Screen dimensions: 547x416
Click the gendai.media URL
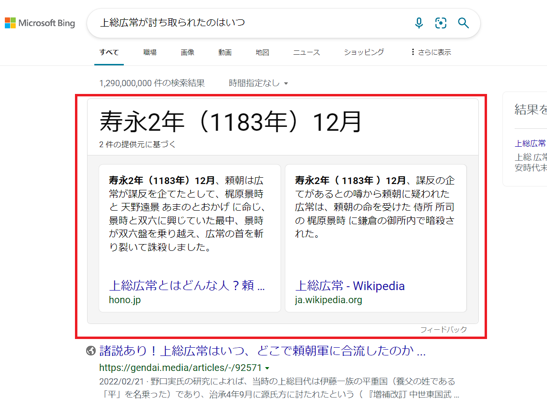pos(180,368)
